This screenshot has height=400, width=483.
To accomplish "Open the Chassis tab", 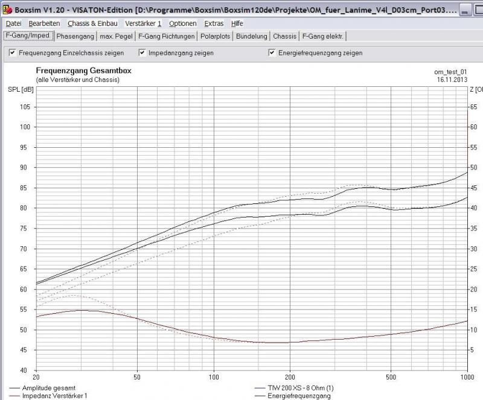I will [284, 36].
